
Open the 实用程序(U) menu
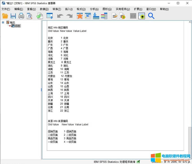coord(123,9)
